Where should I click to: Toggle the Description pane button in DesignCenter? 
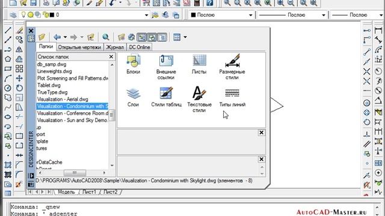coord(162,37)
